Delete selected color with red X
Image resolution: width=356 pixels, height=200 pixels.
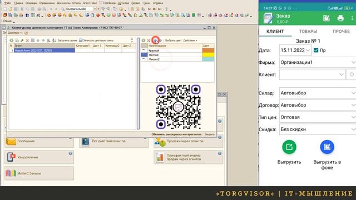click(x=149, y=41)
